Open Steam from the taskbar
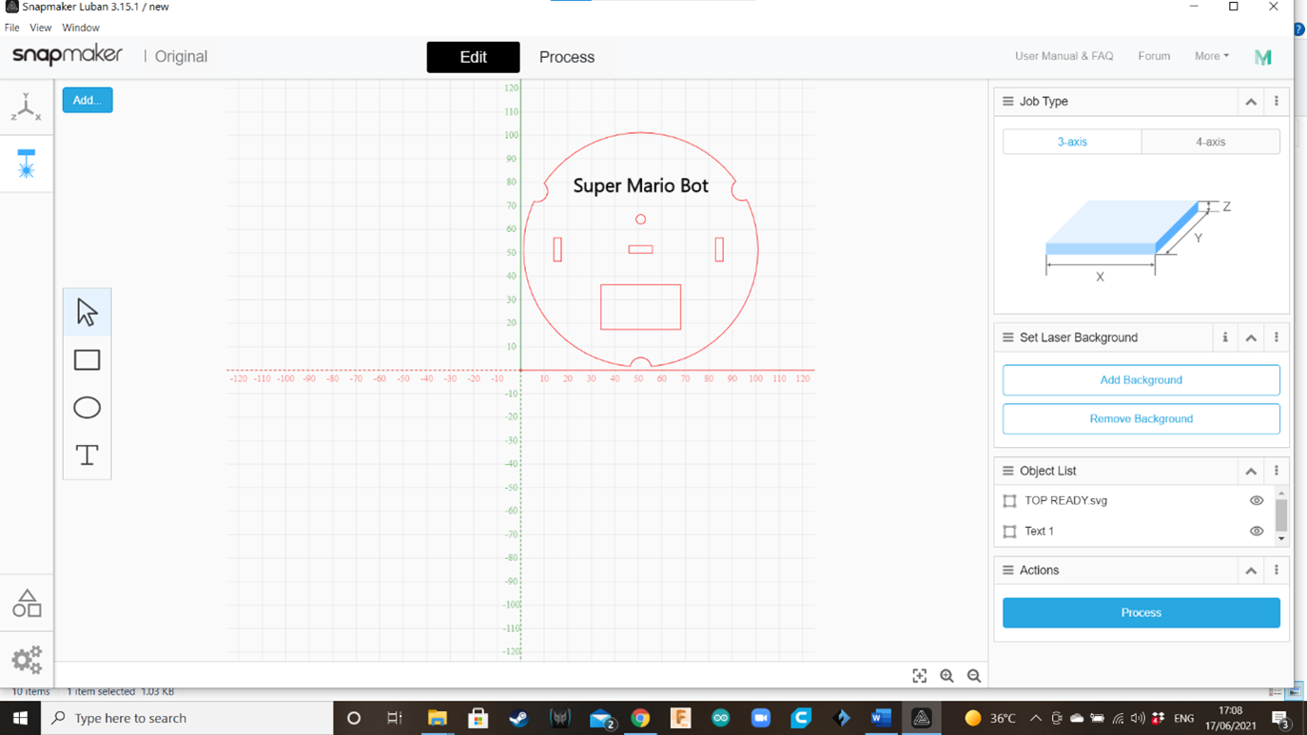This screenshot has width=1307, height=735. [x=518, y=718]
